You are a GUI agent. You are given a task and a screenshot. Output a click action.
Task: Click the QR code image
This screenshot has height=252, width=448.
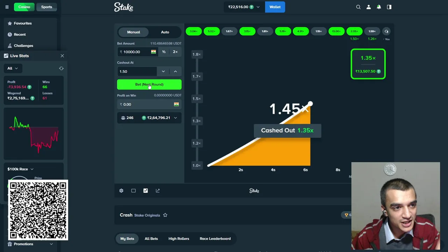coord(38,210)
